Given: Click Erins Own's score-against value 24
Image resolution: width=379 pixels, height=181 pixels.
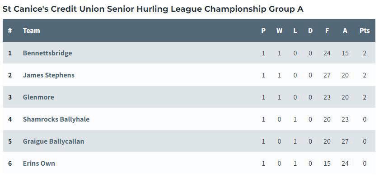Looking at the screenshot, I should [345, 163].
